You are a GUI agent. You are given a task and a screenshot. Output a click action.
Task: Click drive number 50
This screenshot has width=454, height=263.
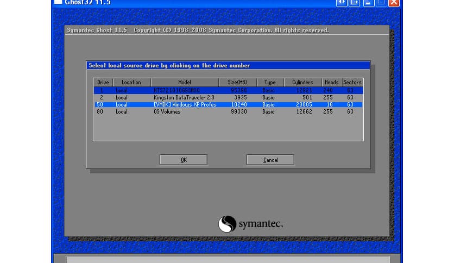click(x=100, y=104)
